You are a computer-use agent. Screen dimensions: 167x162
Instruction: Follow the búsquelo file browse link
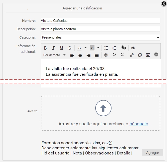click(x=139, y=124)
